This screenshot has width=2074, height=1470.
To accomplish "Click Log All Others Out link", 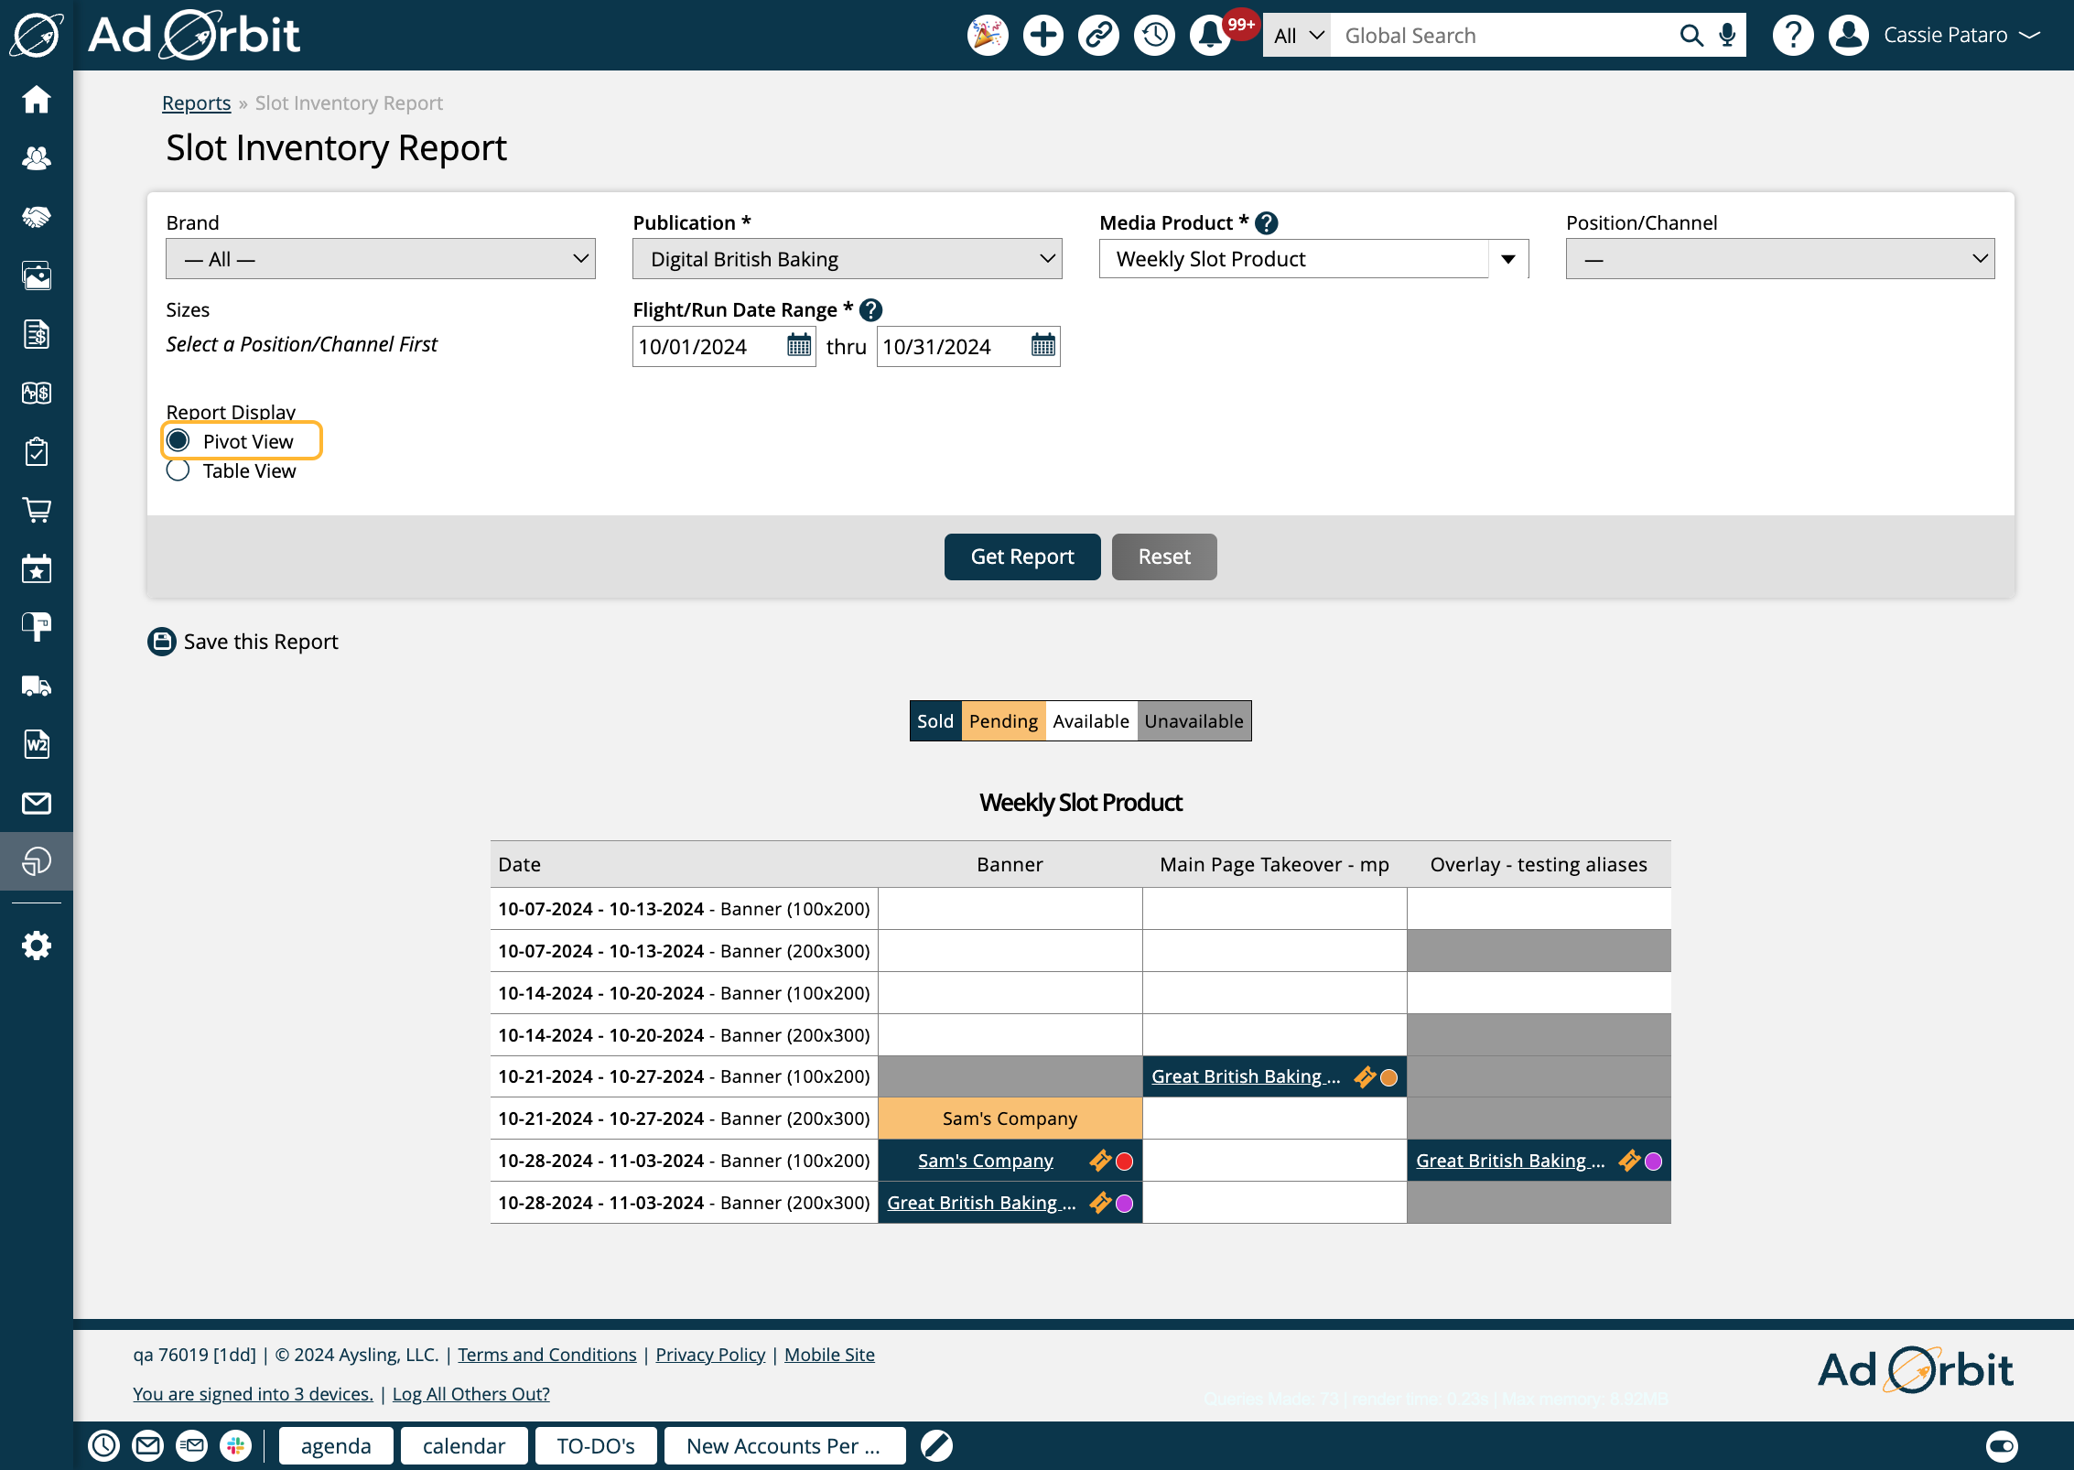I will pyautogui.click(x=471, y=1393).
